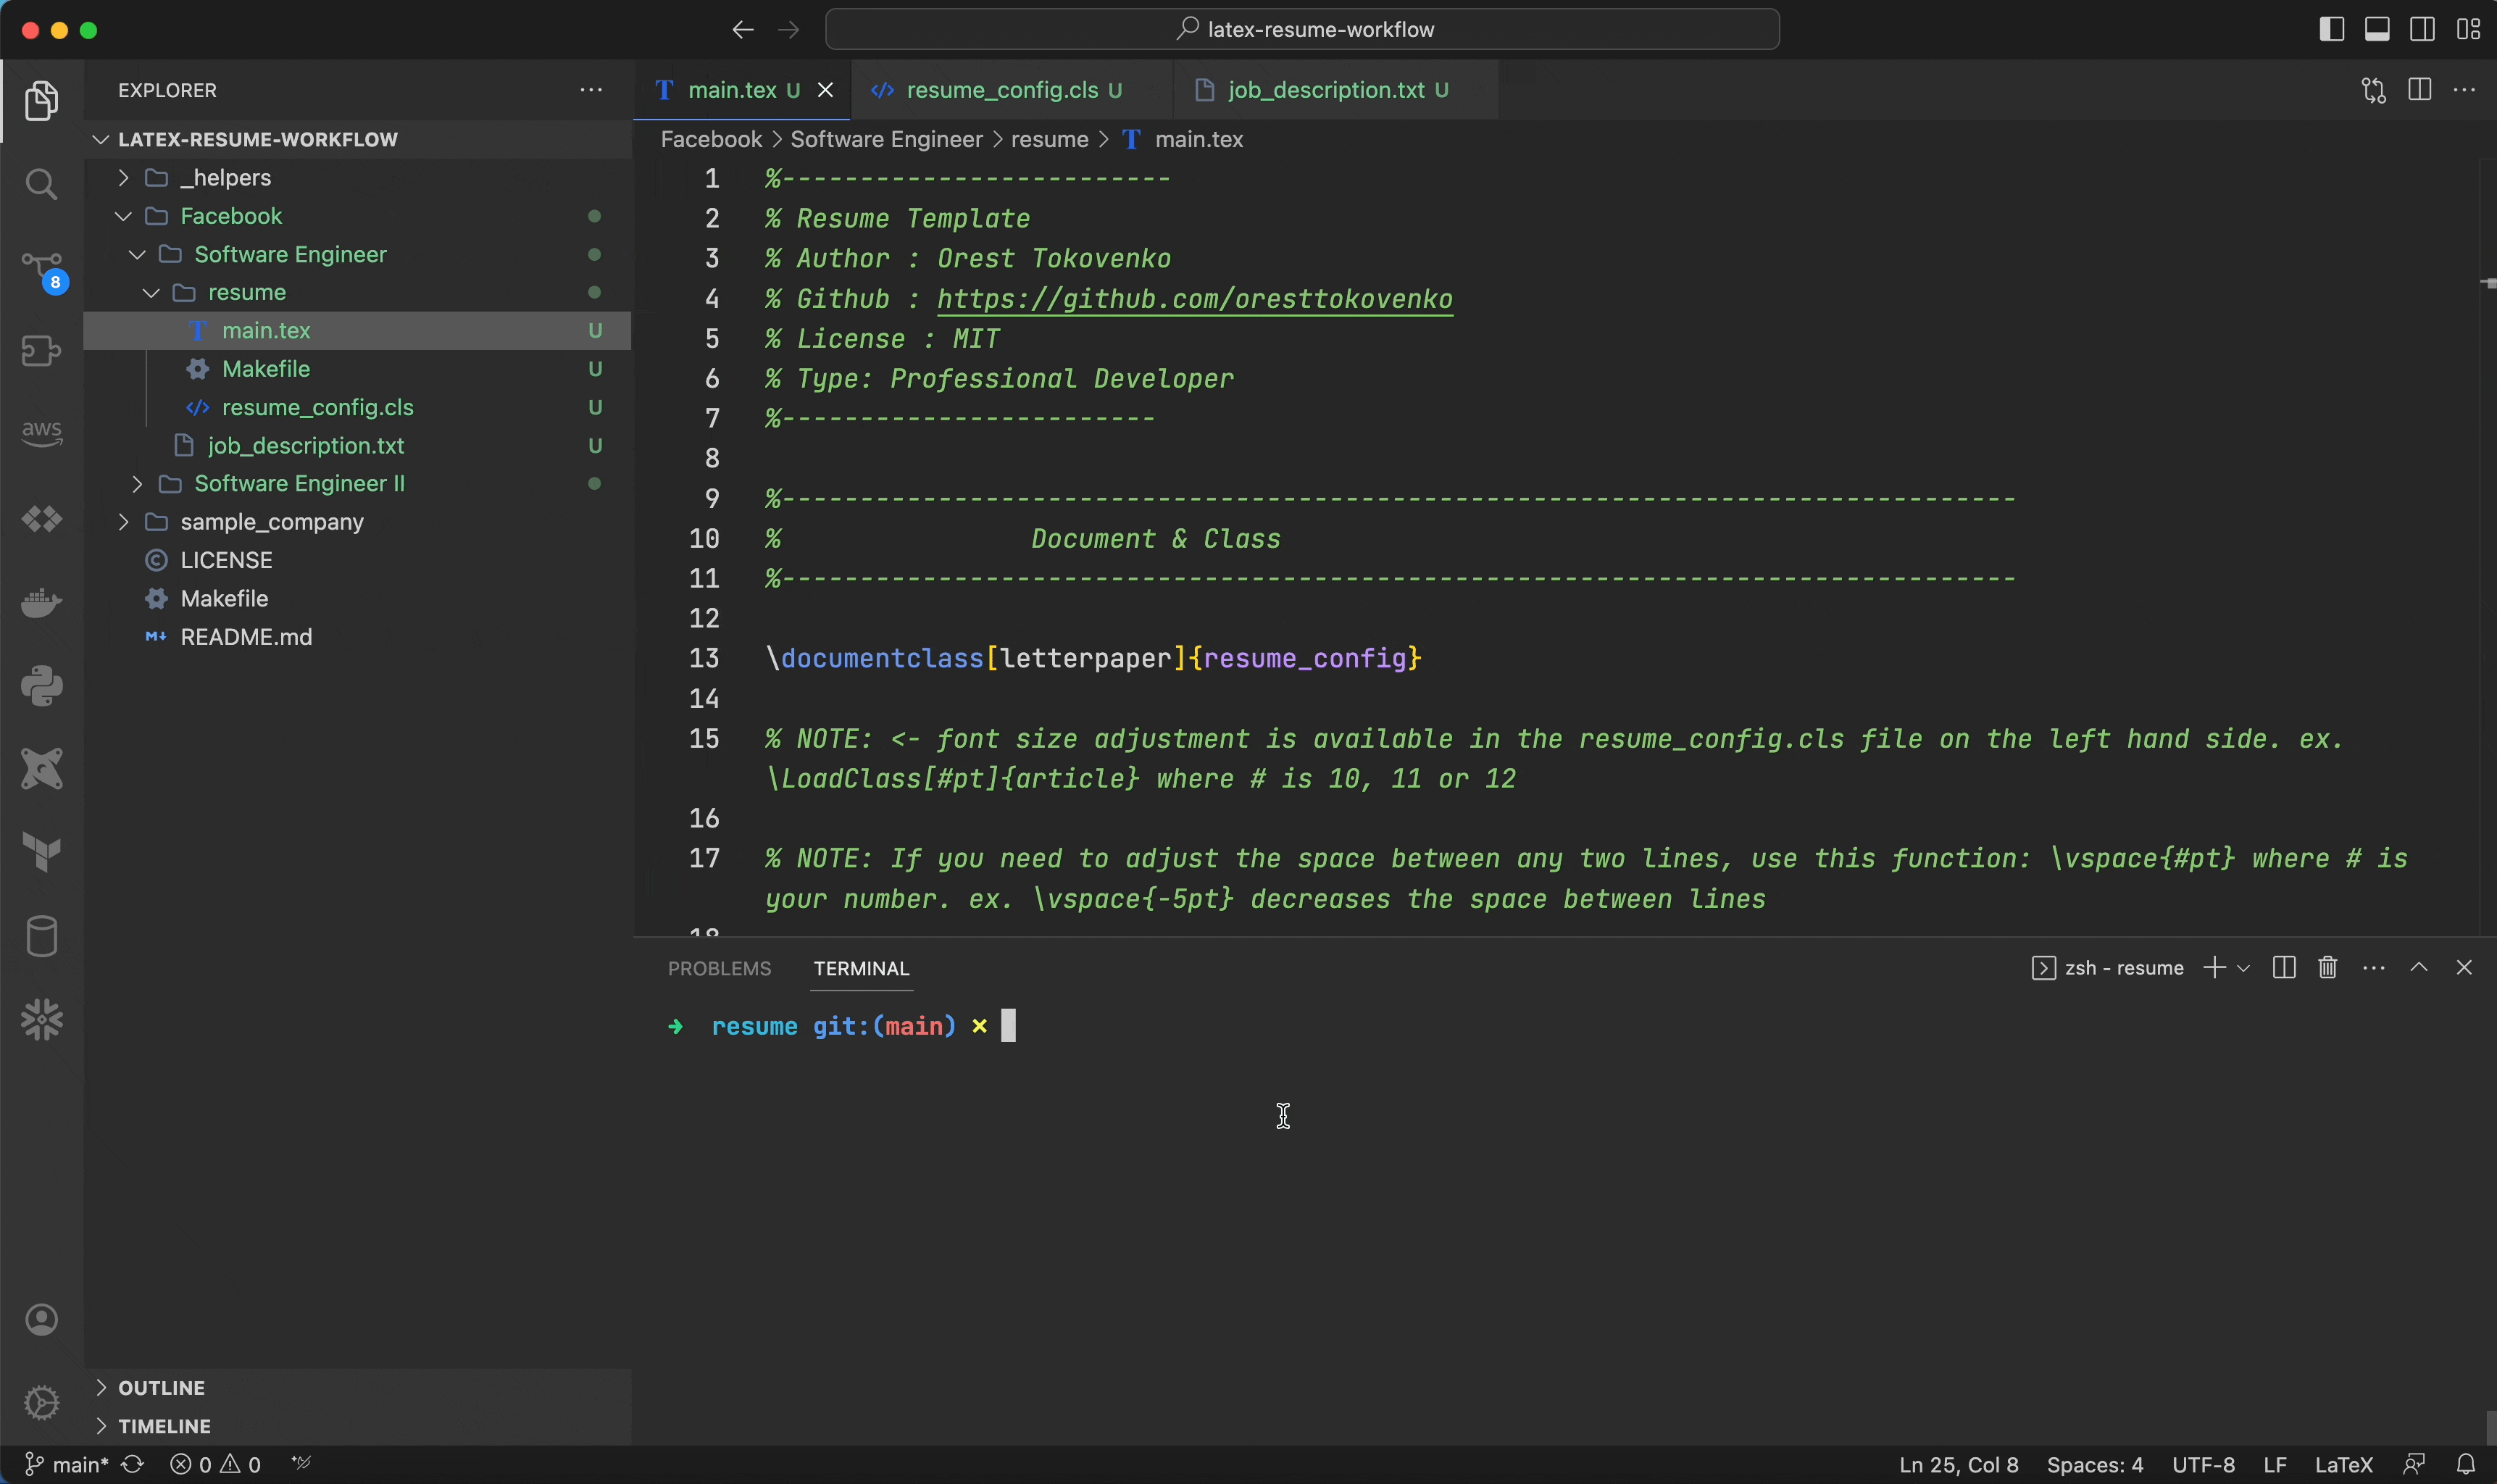This screenshot has width=2497, height=1484.
Task: Open the Explorer view in activity bar
Action: coord(41,100)
